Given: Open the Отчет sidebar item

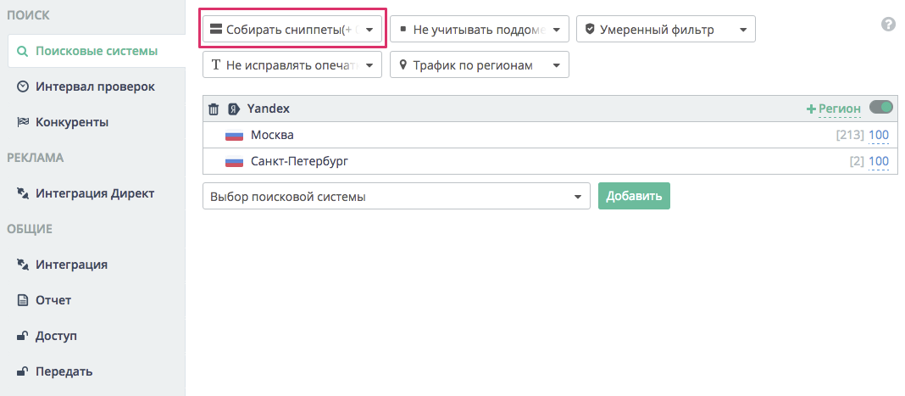Looking at the screenshot, I should [x=53, y=300].
